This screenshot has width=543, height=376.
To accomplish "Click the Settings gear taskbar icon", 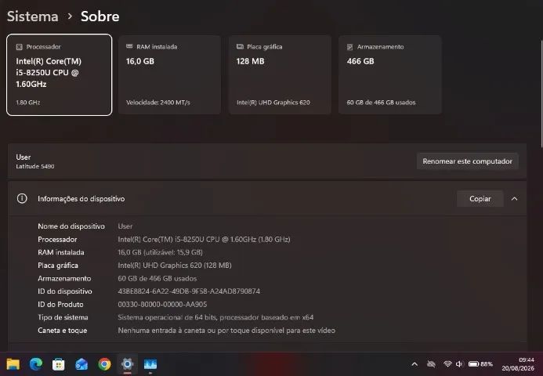I will click(x=127, y=364).
